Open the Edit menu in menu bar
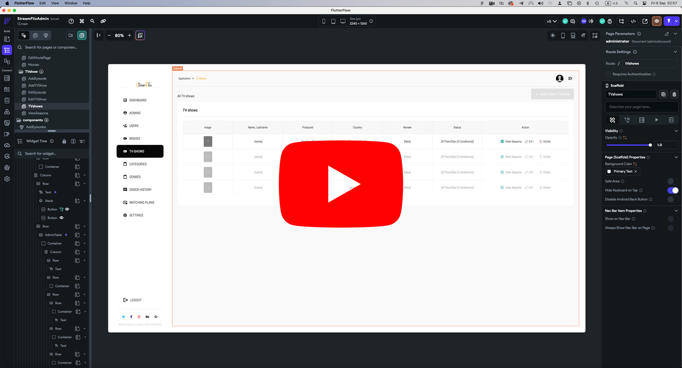This screenshot has width=682, height=368. 42,3
